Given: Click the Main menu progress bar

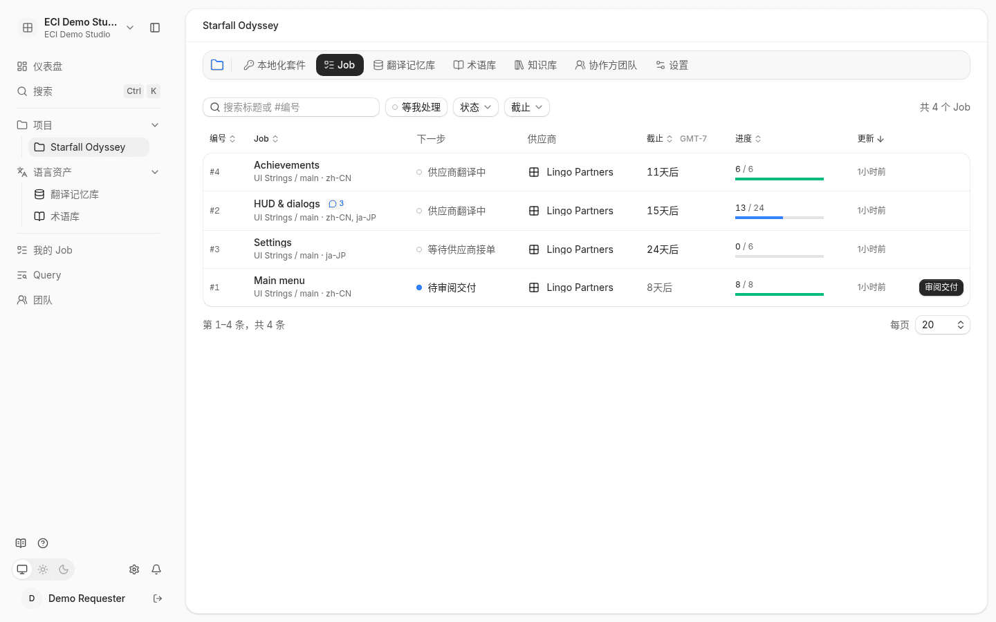Looking at the screenshot, I should (780, 294).
